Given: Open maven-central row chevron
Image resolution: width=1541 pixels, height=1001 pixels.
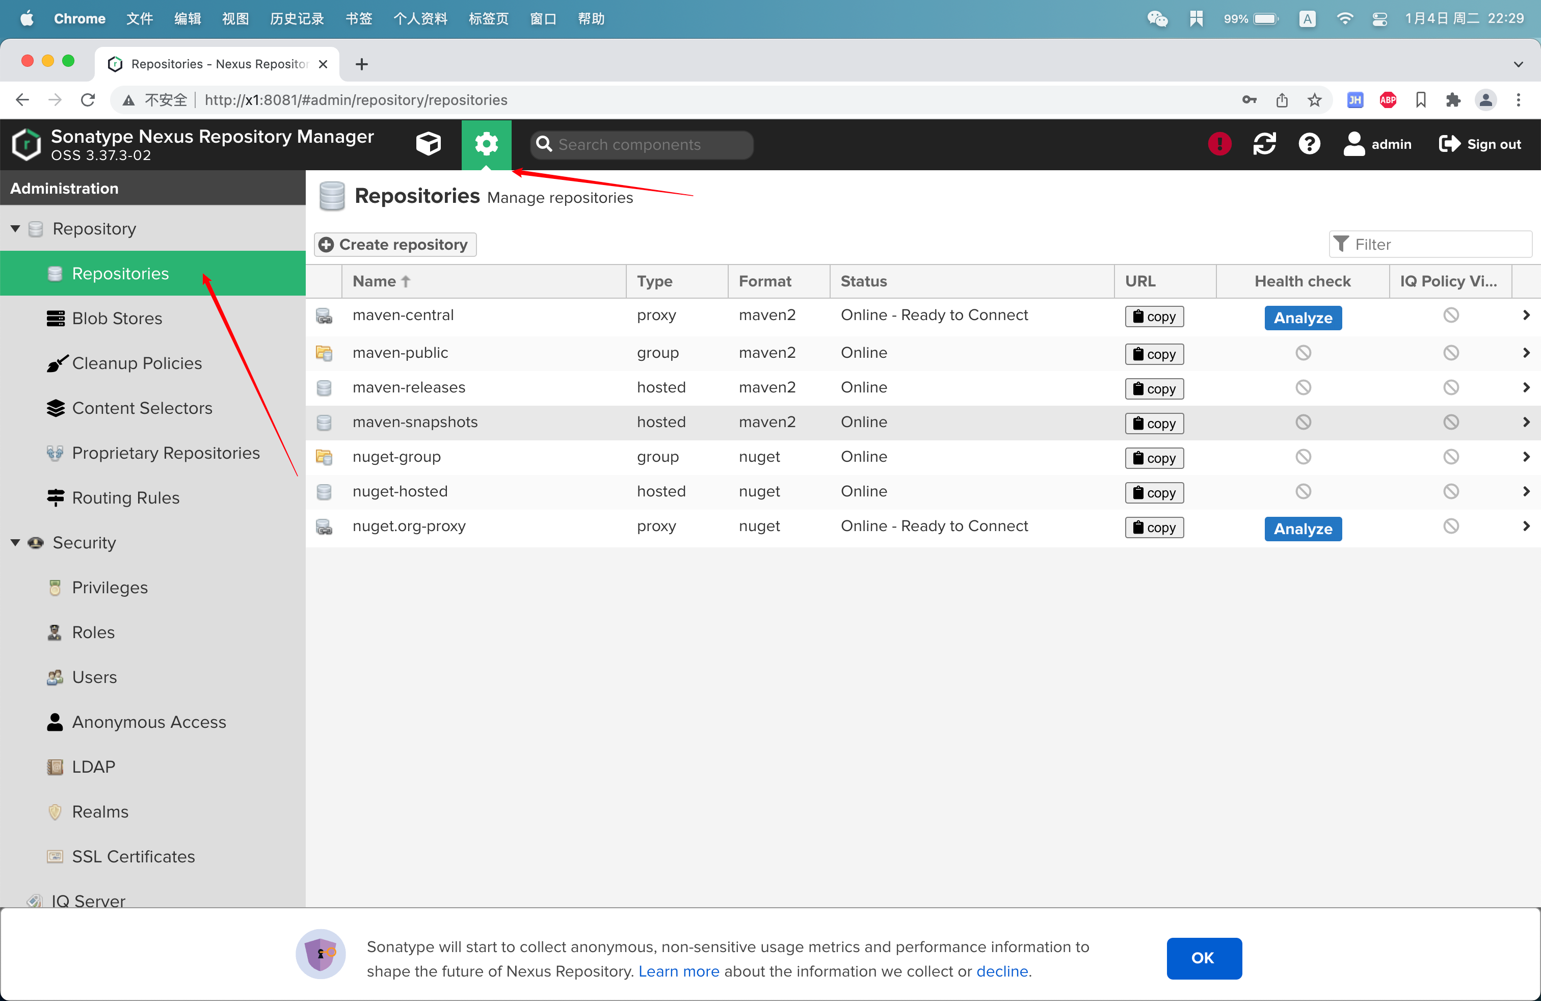Looking at the screenshot, I should [x=1526, y=314].
